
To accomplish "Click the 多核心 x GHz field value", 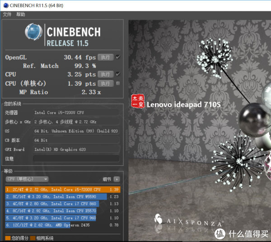I will tap(76, 122).
